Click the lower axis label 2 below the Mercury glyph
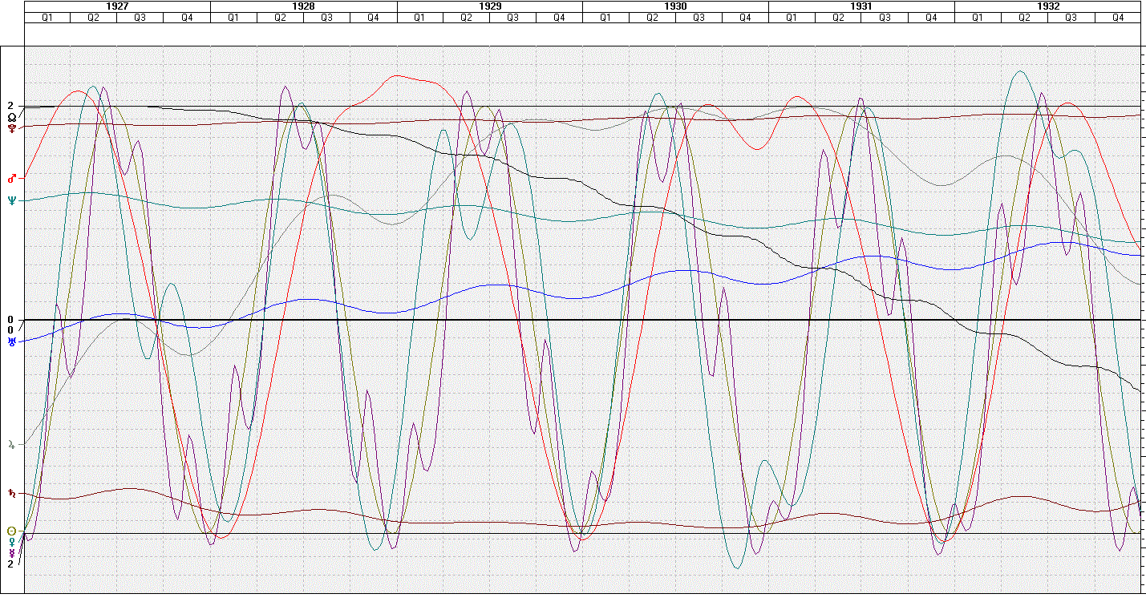 point(10,564)
